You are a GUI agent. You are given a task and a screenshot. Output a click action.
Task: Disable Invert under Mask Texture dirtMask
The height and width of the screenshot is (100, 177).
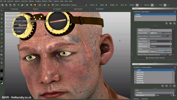[151, 49]
